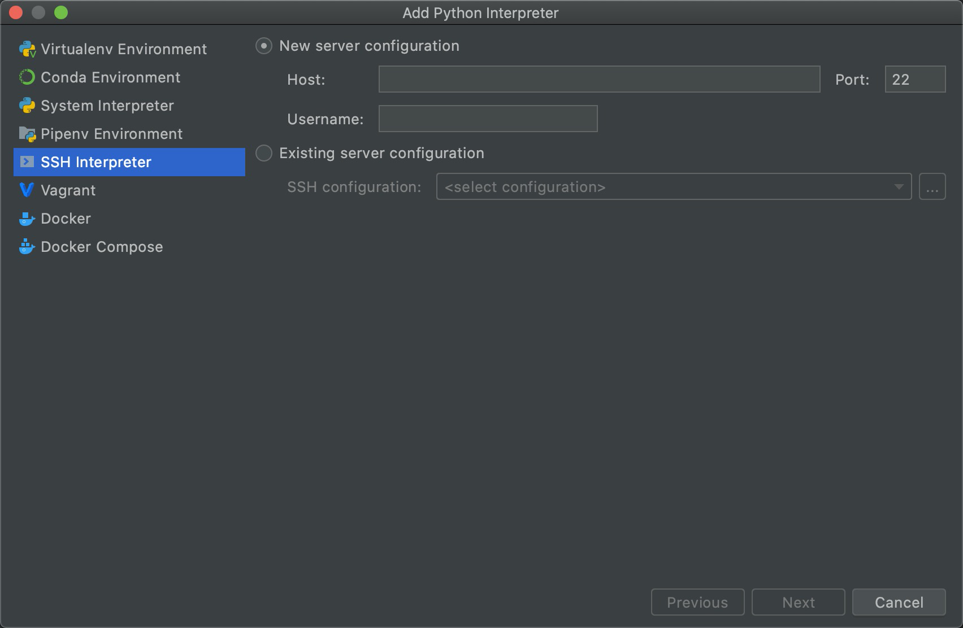Choose the System Interpreter option
The height and width of the screenshot is (628, 963).
[129, 106]
